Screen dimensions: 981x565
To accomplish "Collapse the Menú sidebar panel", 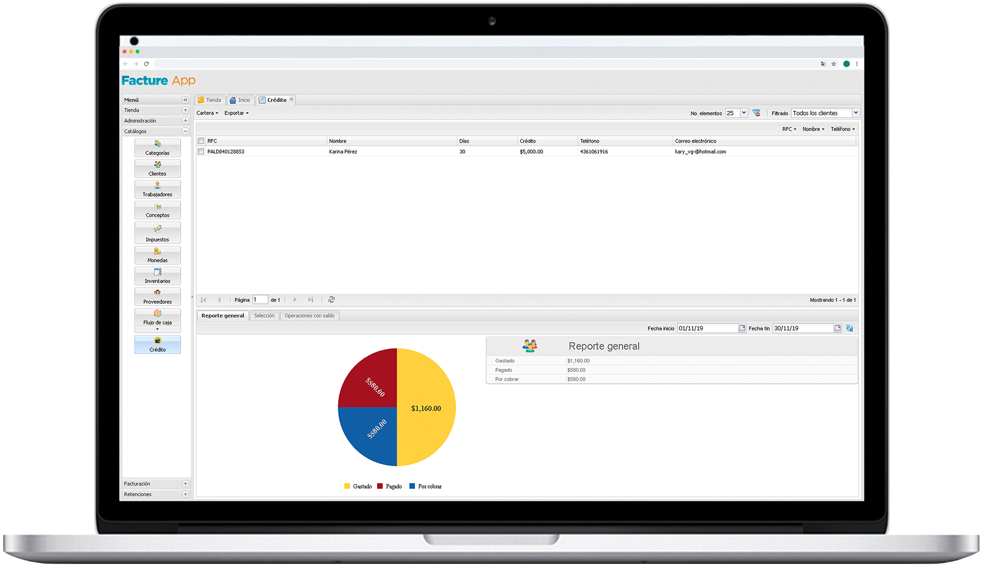I will tap(185, 100).
